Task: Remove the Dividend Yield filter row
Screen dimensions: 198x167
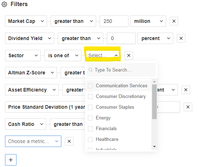Action: click(181, 38)
